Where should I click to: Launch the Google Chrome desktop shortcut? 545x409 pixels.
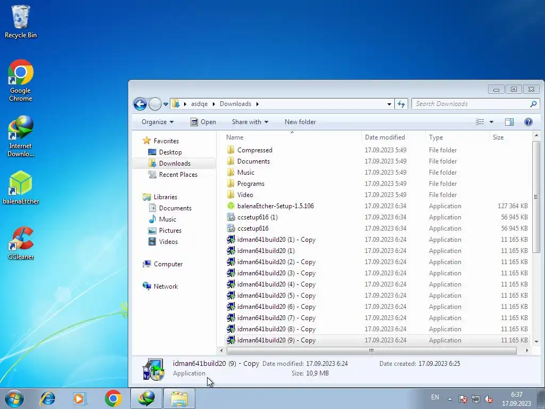(21, 80)
